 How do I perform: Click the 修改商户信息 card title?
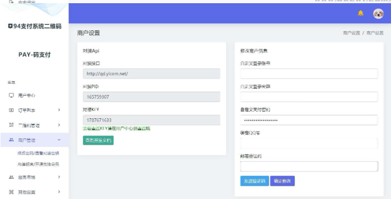point(254,51)
